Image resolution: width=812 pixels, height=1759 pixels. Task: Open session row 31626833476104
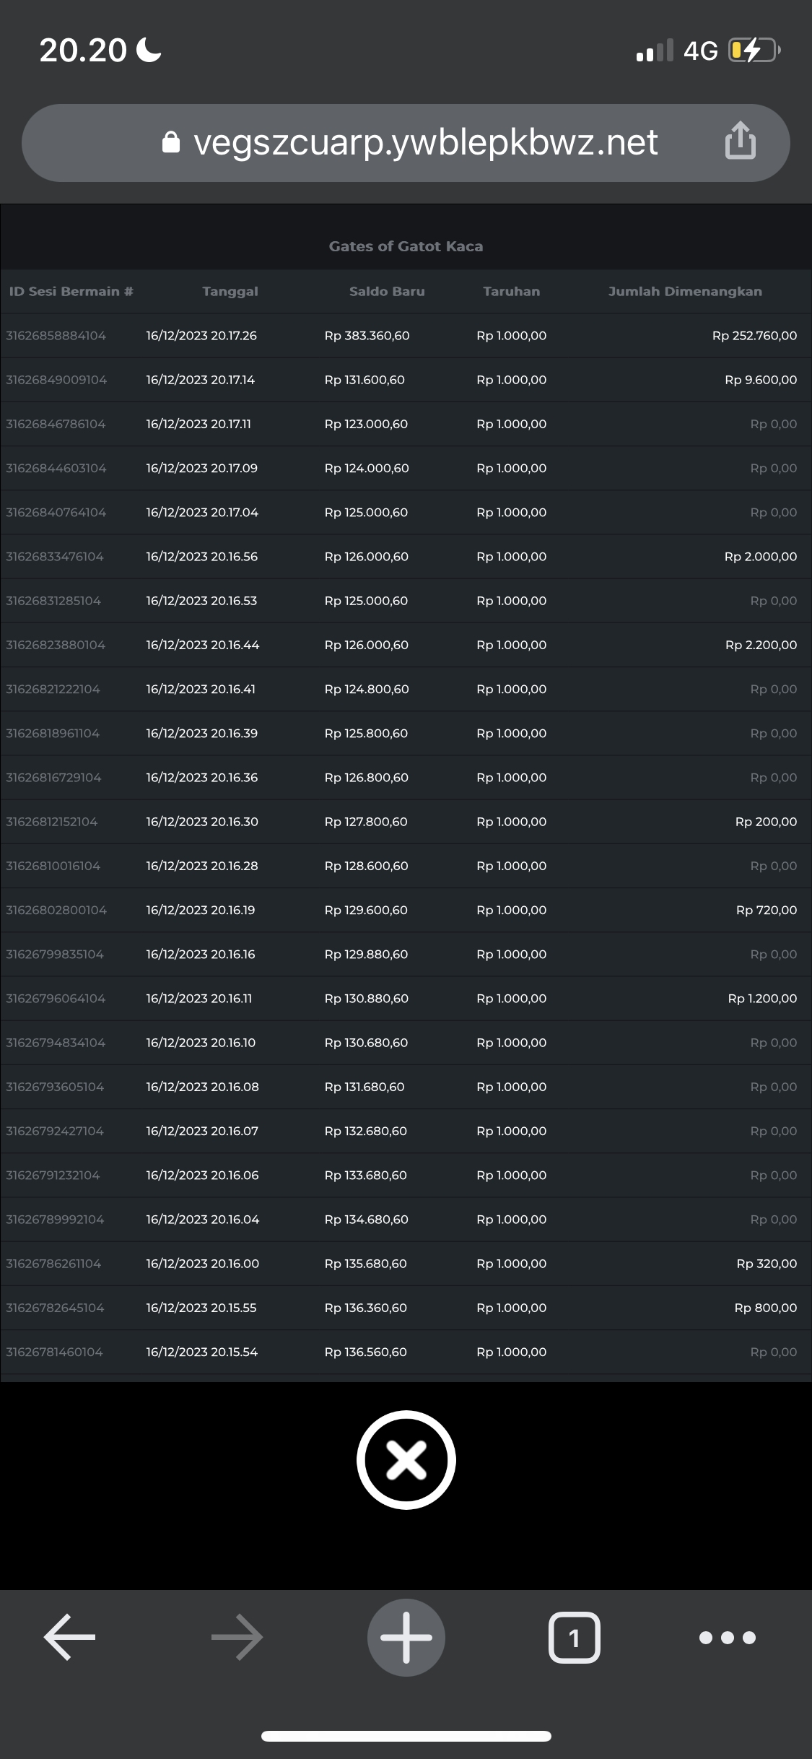click(x=55, y=557)
